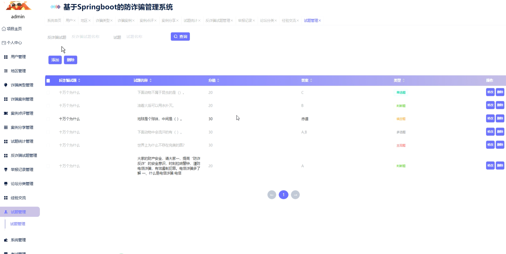
Task: Open the 论坛分类 tab
Action: (267, 20)
